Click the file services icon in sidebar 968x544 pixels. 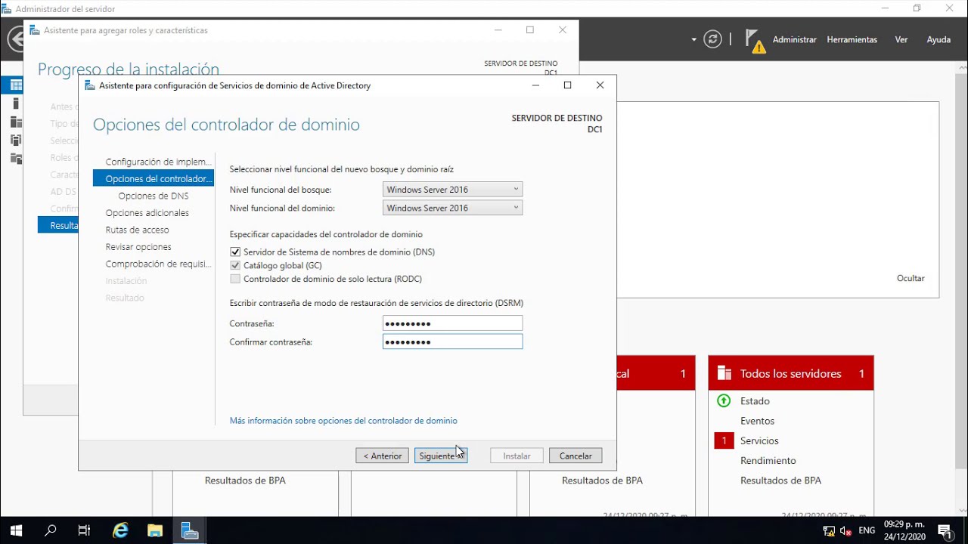(16, 158)
